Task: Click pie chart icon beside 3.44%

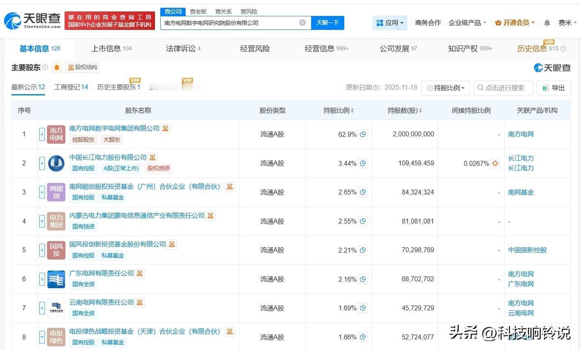Action: pyautogui.click(x=363, y=164)
